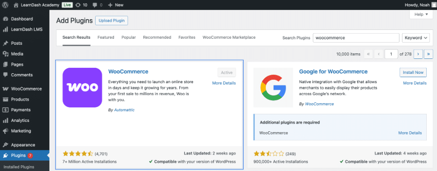Click the WooCommerce star rating
437x171 pixels.
point(78,153)
